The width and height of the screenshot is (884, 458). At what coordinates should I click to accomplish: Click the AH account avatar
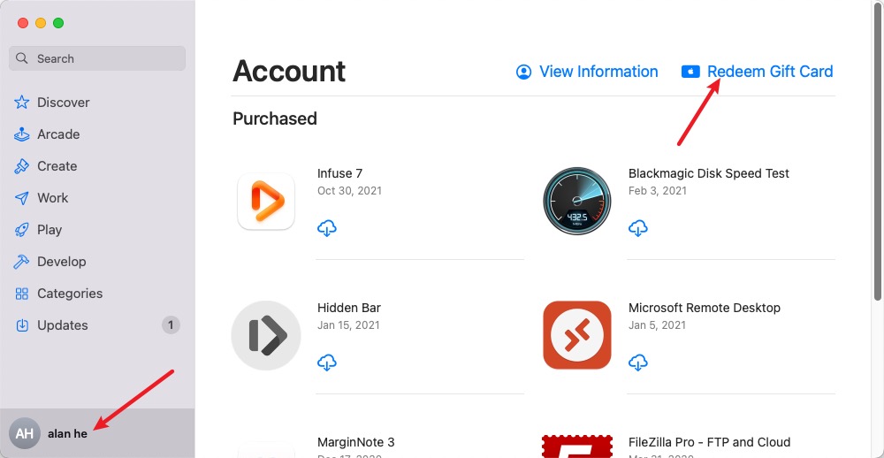coord(25,434)
